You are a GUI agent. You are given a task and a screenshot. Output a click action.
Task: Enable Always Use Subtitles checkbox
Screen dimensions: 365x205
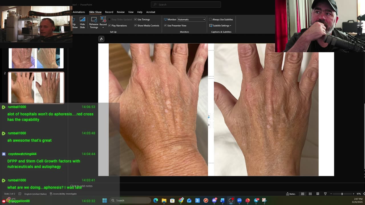pyautogui.click(x=210, y=19)
